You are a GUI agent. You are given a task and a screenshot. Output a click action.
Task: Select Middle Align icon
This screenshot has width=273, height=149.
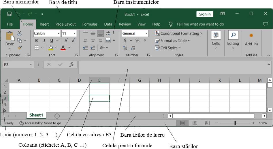93,33
